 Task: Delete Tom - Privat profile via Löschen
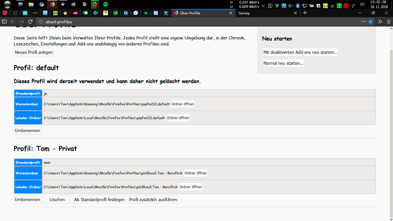57,199
